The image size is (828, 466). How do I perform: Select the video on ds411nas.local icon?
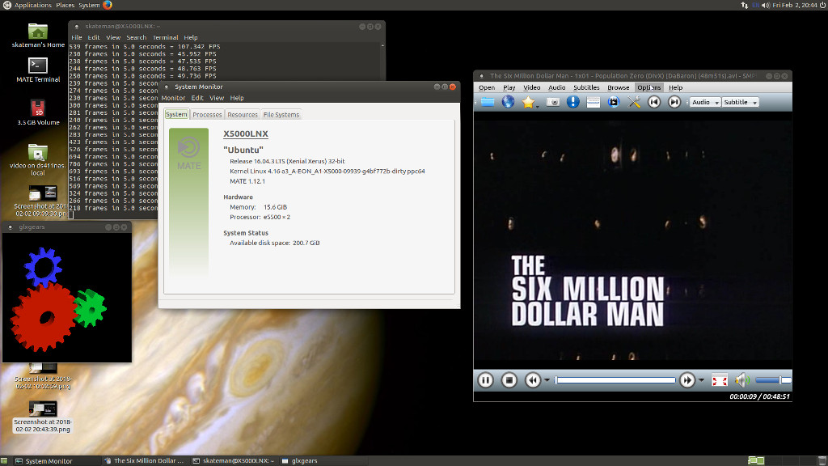click(38, 160)
